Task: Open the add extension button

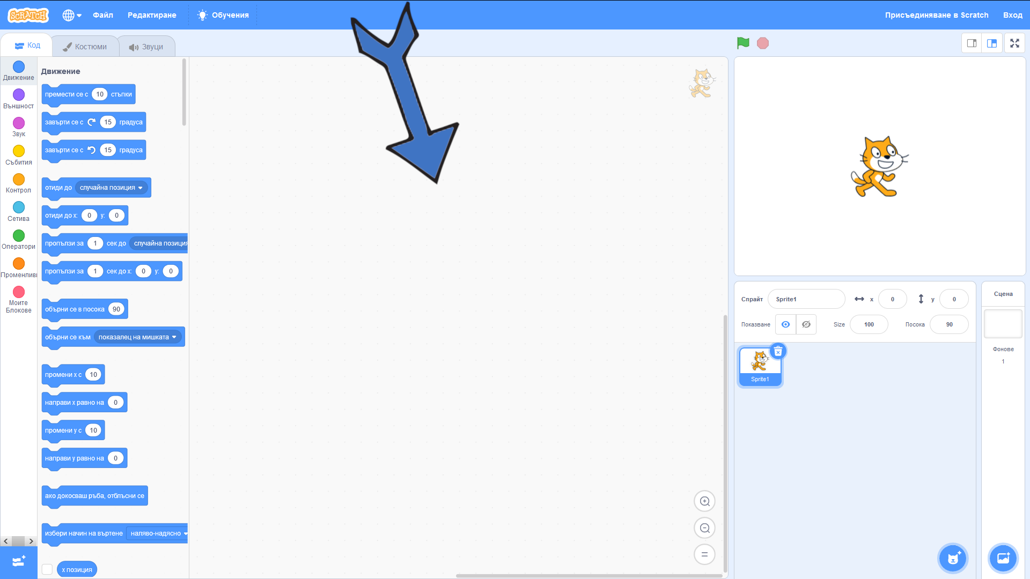Action: [x=19, y=561]
